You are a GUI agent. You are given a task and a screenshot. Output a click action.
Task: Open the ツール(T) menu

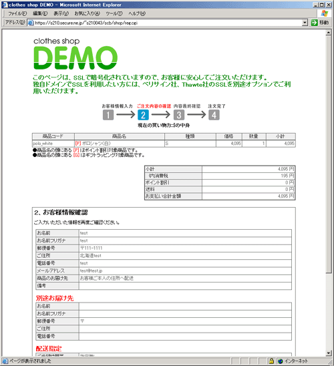point(114,13)
